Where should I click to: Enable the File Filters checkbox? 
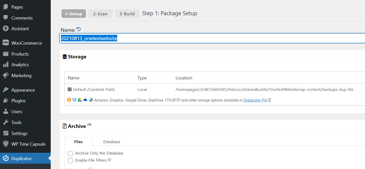[70, 160]
